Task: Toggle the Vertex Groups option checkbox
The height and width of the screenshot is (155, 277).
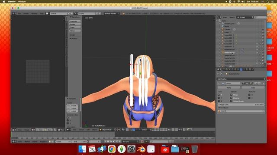Action: pos(231,101)
